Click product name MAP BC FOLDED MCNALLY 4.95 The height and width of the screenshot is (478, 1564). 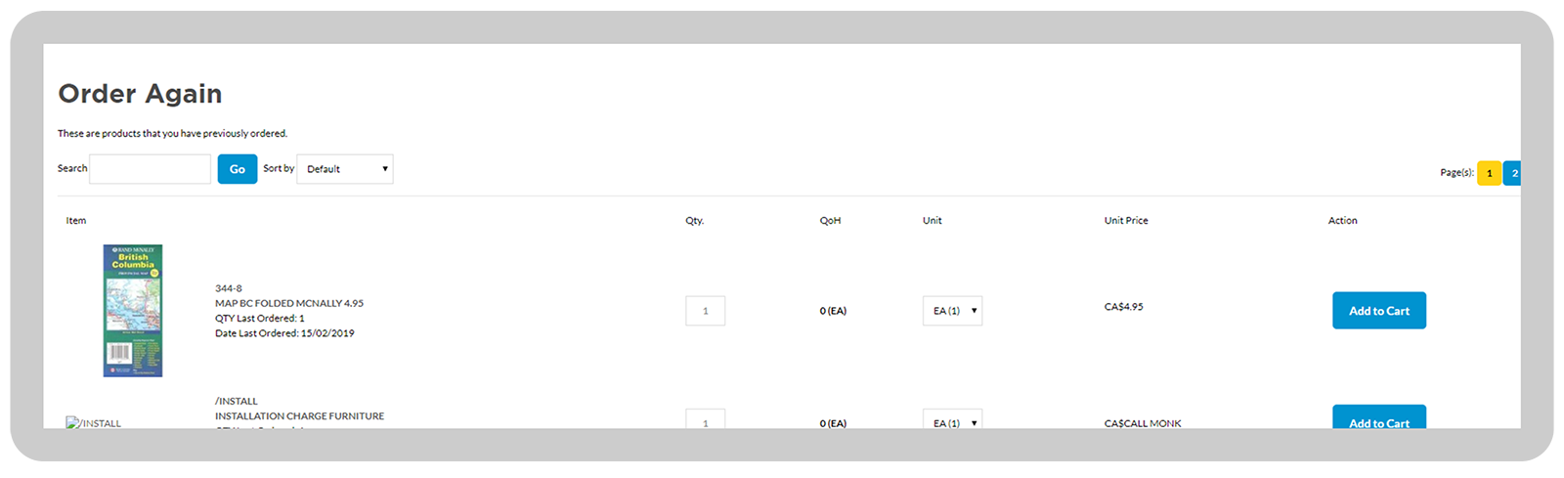pos(289,303)
